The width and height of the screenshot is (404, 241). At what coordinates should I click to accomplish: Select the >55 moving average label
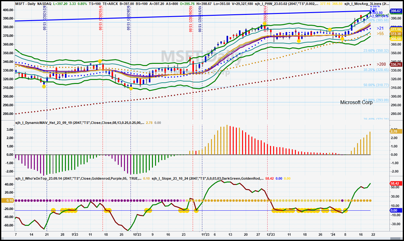click(381, 33)
